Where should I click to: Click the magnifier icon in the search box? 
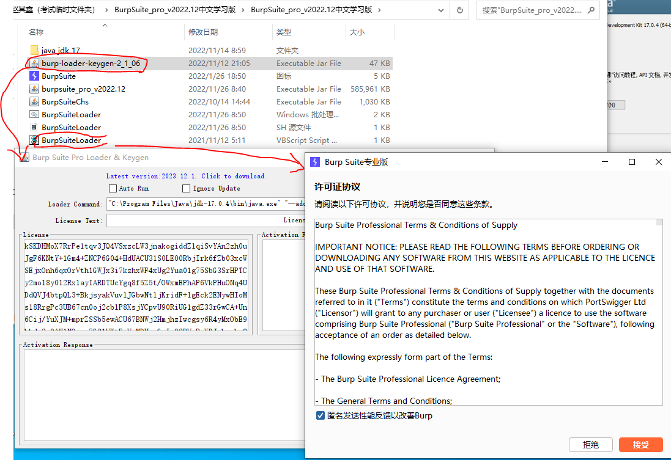coord(591,10)
